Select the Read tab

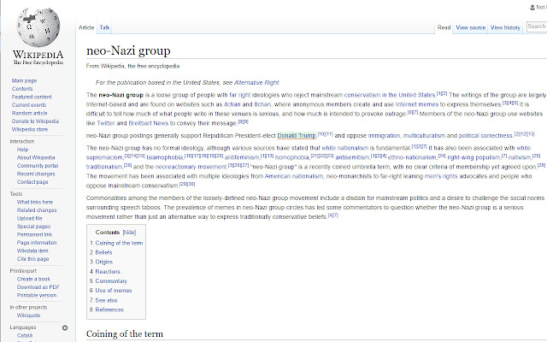444,27
